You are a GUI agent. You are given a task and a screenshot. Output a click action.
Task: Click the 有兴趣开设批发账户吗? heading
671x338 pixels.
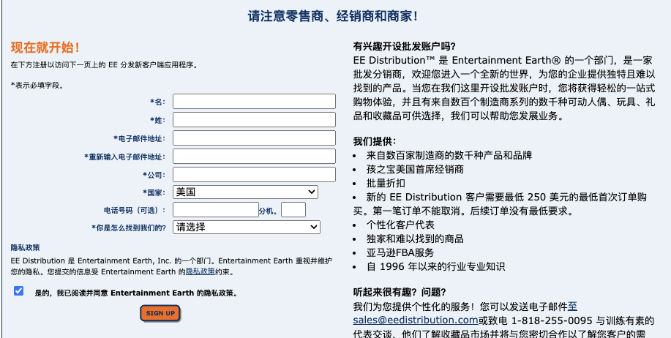coord(405,46)
